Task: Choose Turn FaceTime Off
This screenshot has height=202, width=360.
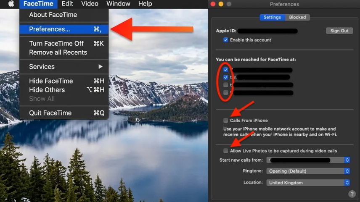Action: point(64,43)
